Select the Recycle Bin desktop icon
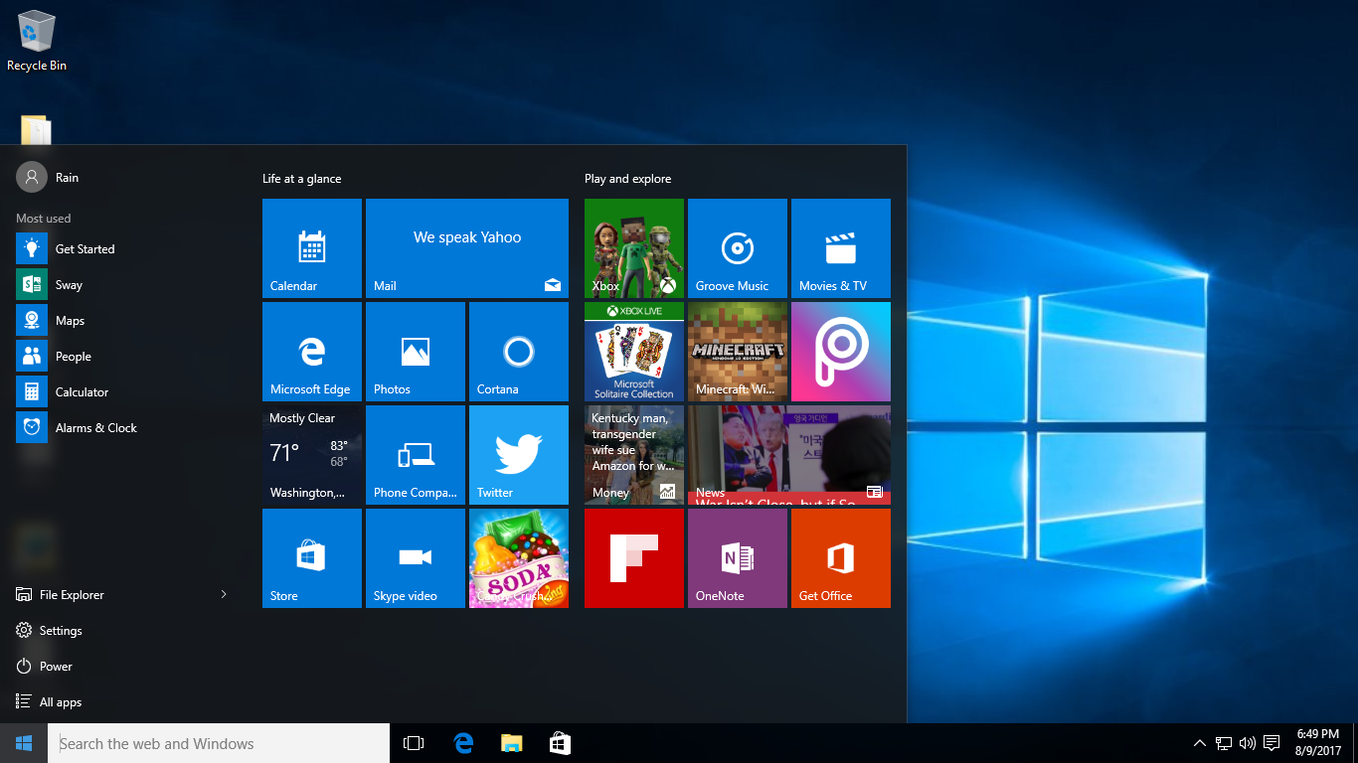1358x763 pixels. (37, 41)
